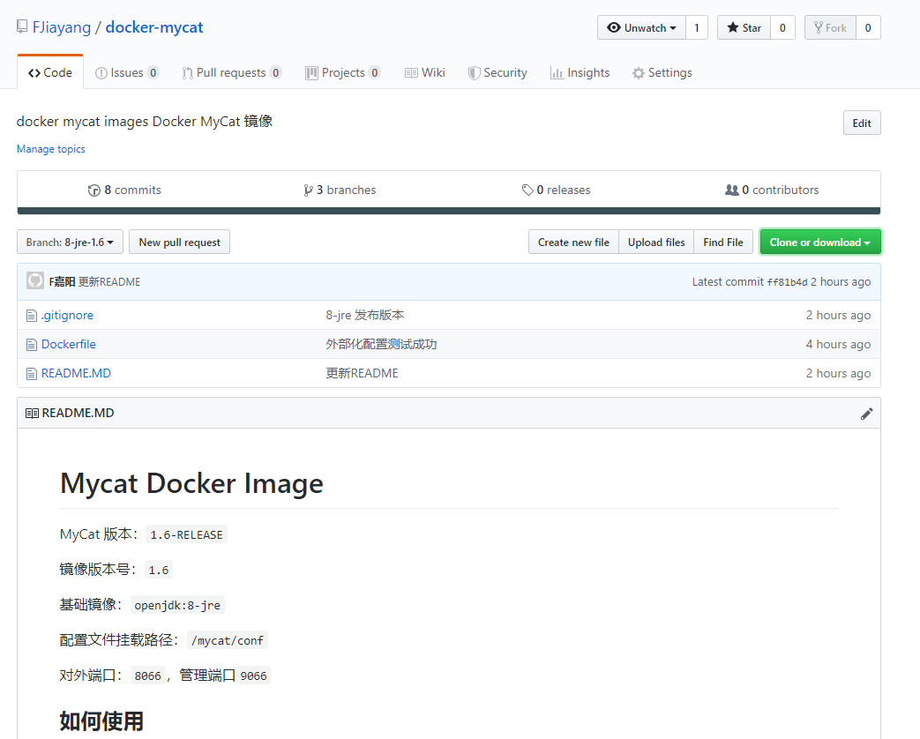This screenshot has height=739, width=920.
Task: Click the commits history icon
Action: [94, 190]
